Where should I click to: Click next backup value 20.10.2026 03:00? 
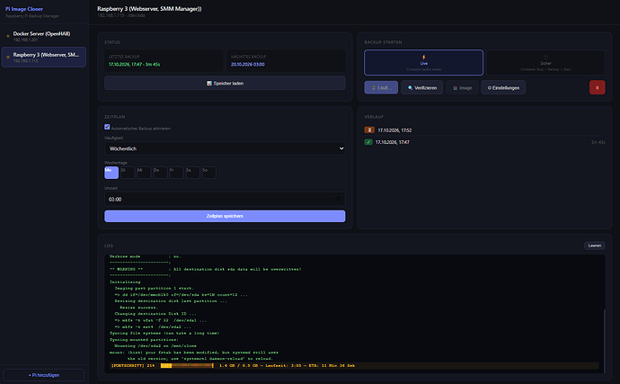click(248, 64)
